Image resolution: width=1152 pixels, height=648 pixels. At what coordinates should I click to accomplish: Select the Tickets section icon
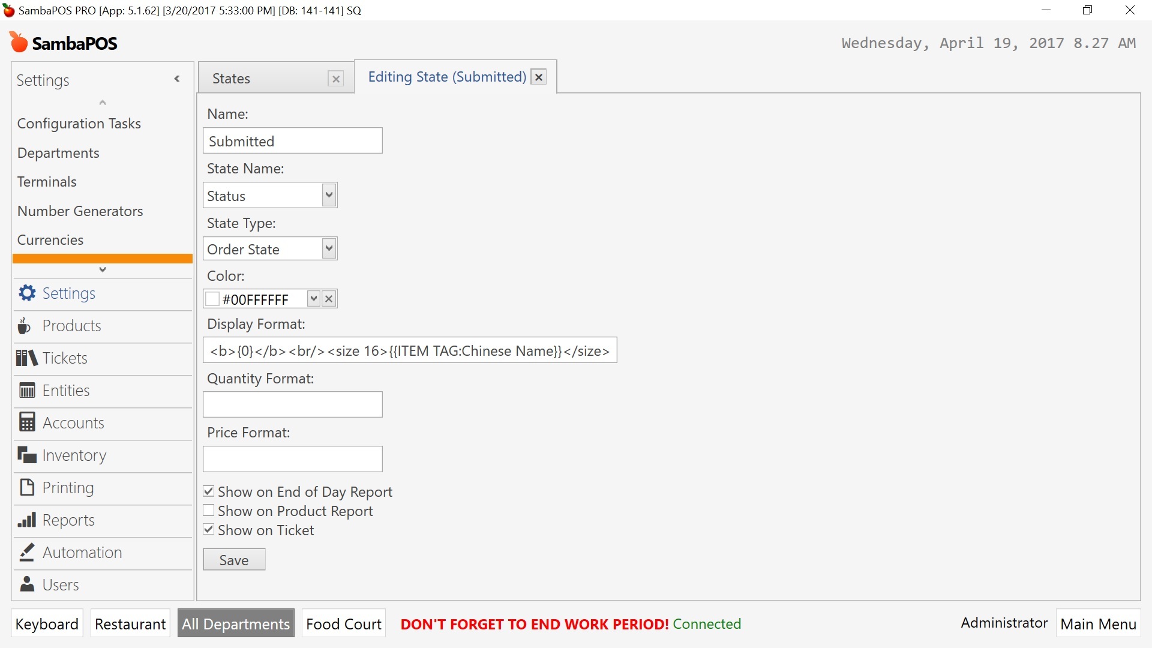pyautogui.click(x=25, y=358)
